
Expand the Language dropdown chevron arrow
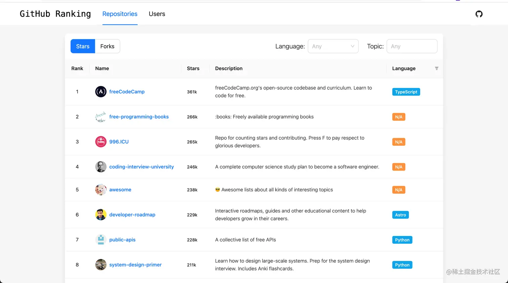[x=352, y=46]
